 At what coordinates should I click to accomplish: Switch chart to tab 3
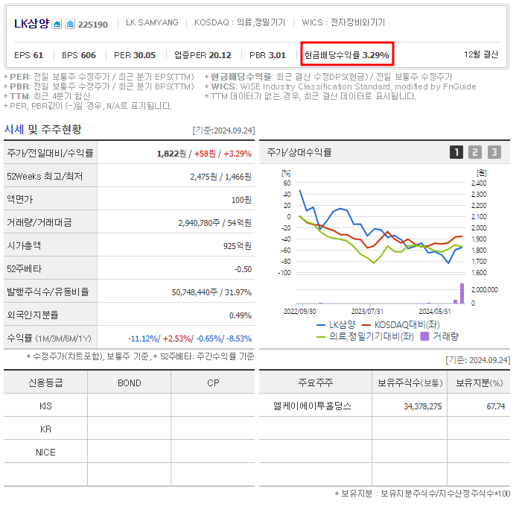(x=494, y=152)
